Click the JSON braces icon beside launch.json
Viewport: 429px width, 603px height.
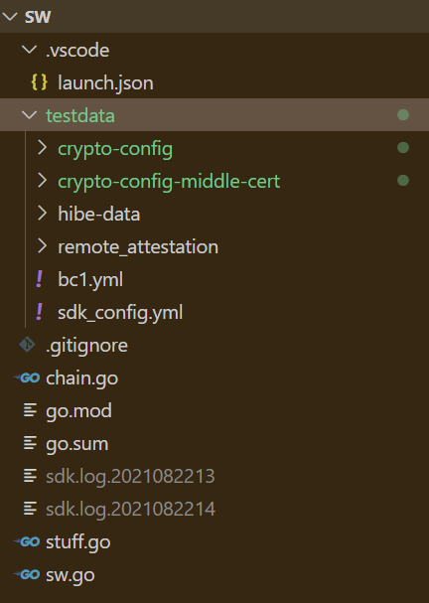pos(39,82)
